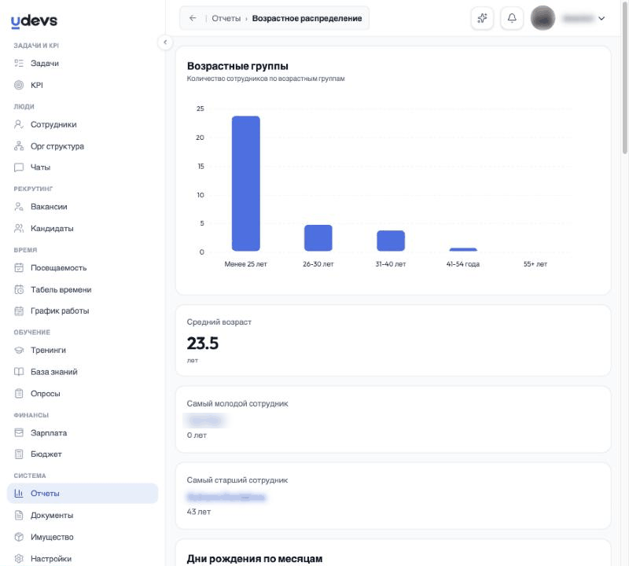Click the 23.5 average age value

pyautogui.click(x=203, y=344)
